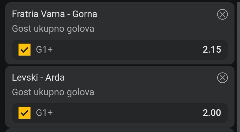240x132 pixels.
Task: Remove the Levski - Arda bet
Action: (x=222, y=78)
